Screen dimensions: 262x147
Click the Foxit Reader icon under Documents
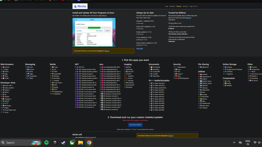coord(151,67)
